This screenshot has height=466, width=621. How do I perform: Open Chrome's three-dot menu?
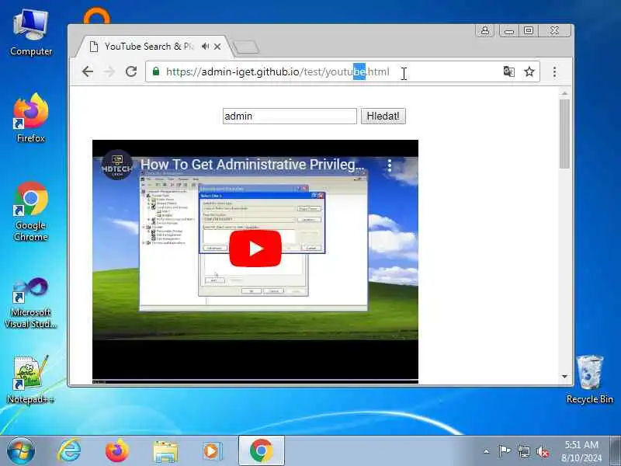[554, 71]
